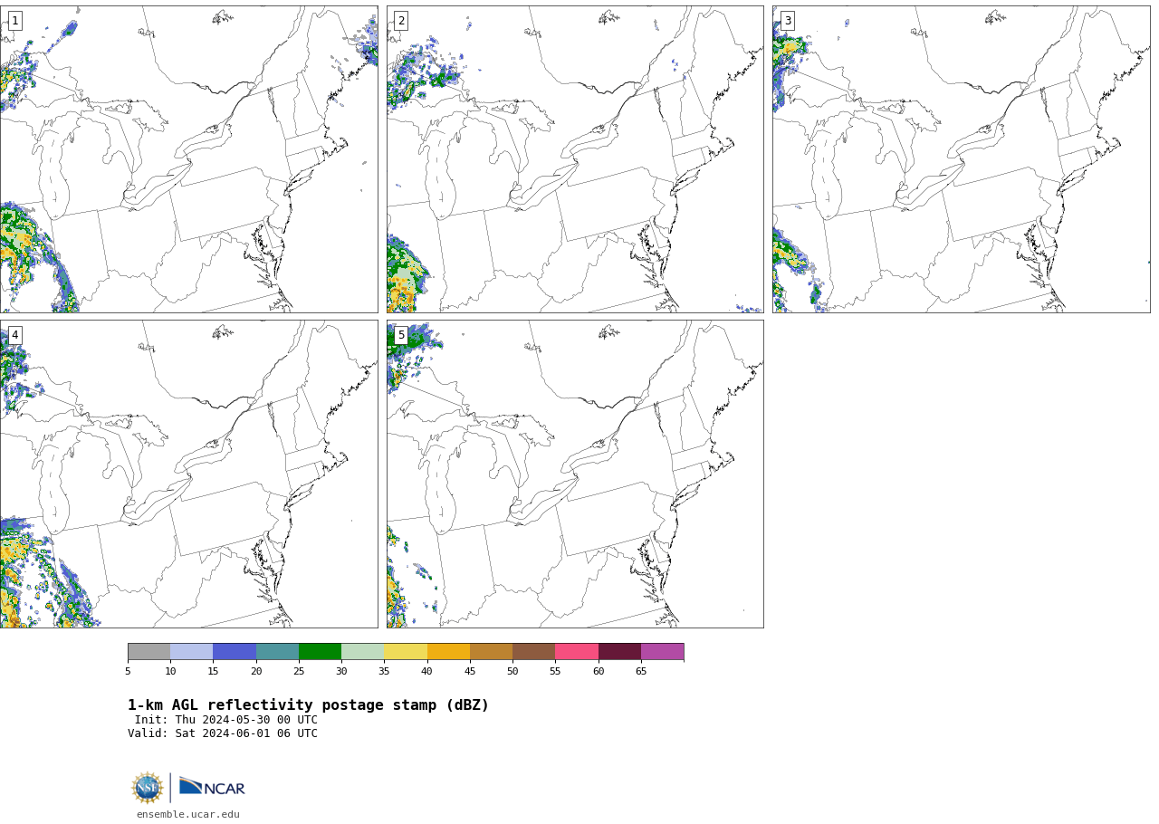Click the colorbar tick label 65
Screen dimensions: 1159x824
pos(641,671)
